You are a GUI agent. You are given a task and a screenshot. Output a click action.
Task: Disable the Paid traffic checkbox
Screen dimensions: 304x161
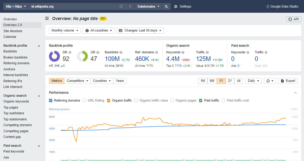click(x=201, y=100)
